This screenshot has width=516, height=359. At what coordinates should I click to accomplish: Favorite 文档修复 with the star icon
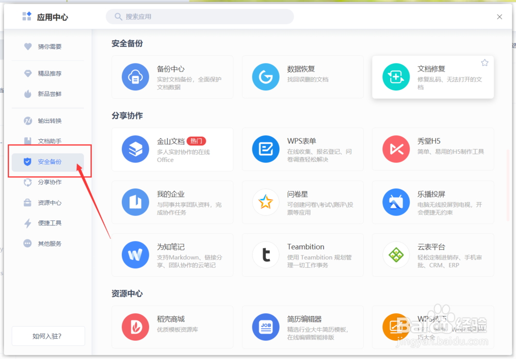click(485, 63)
